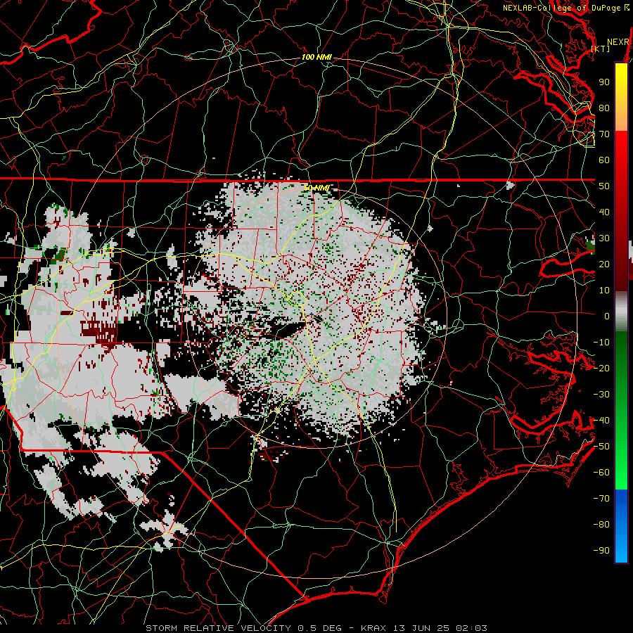
Task: Click the -40 value on velocity scale
Action: point(601,421)
